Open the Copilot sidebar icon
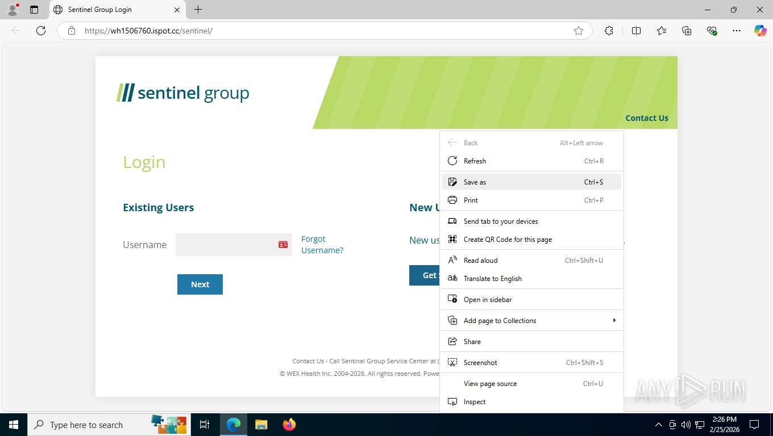This screenshot has width=773, height=436. coord(760,31)
